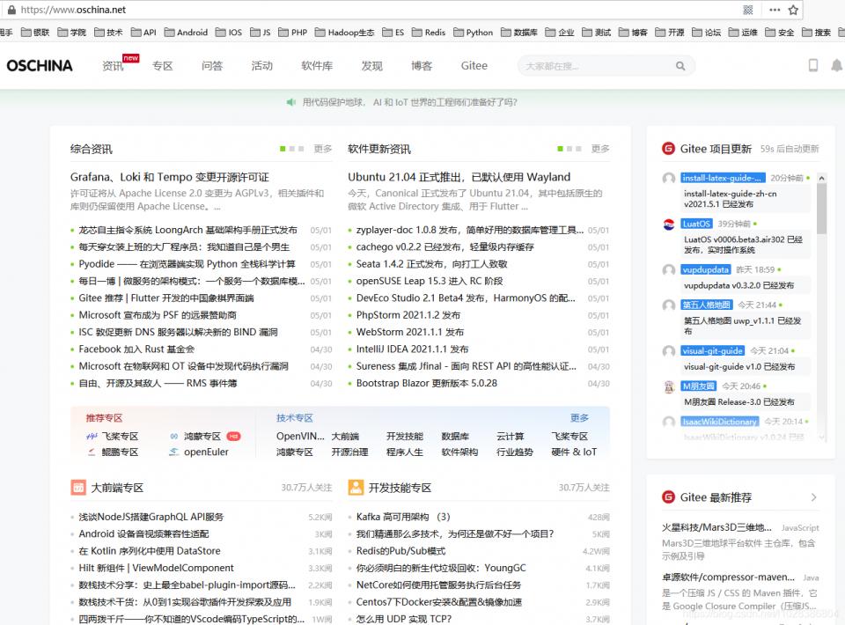Click the red 大前端专区 panel icon
845x625 pixels.
click(x=78, y=487)
